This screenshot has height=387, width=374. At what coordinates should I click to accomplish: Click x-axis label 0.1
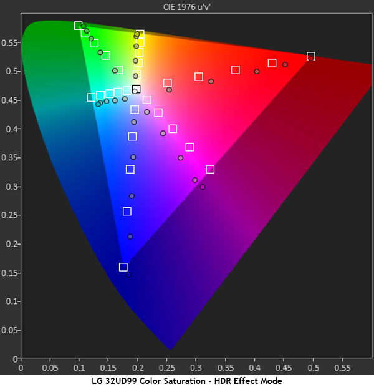79,368
